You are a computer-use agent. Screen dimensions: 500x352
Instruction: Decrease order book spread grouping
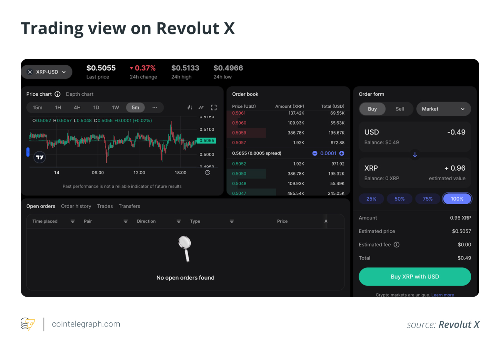(x=315, y=153)
